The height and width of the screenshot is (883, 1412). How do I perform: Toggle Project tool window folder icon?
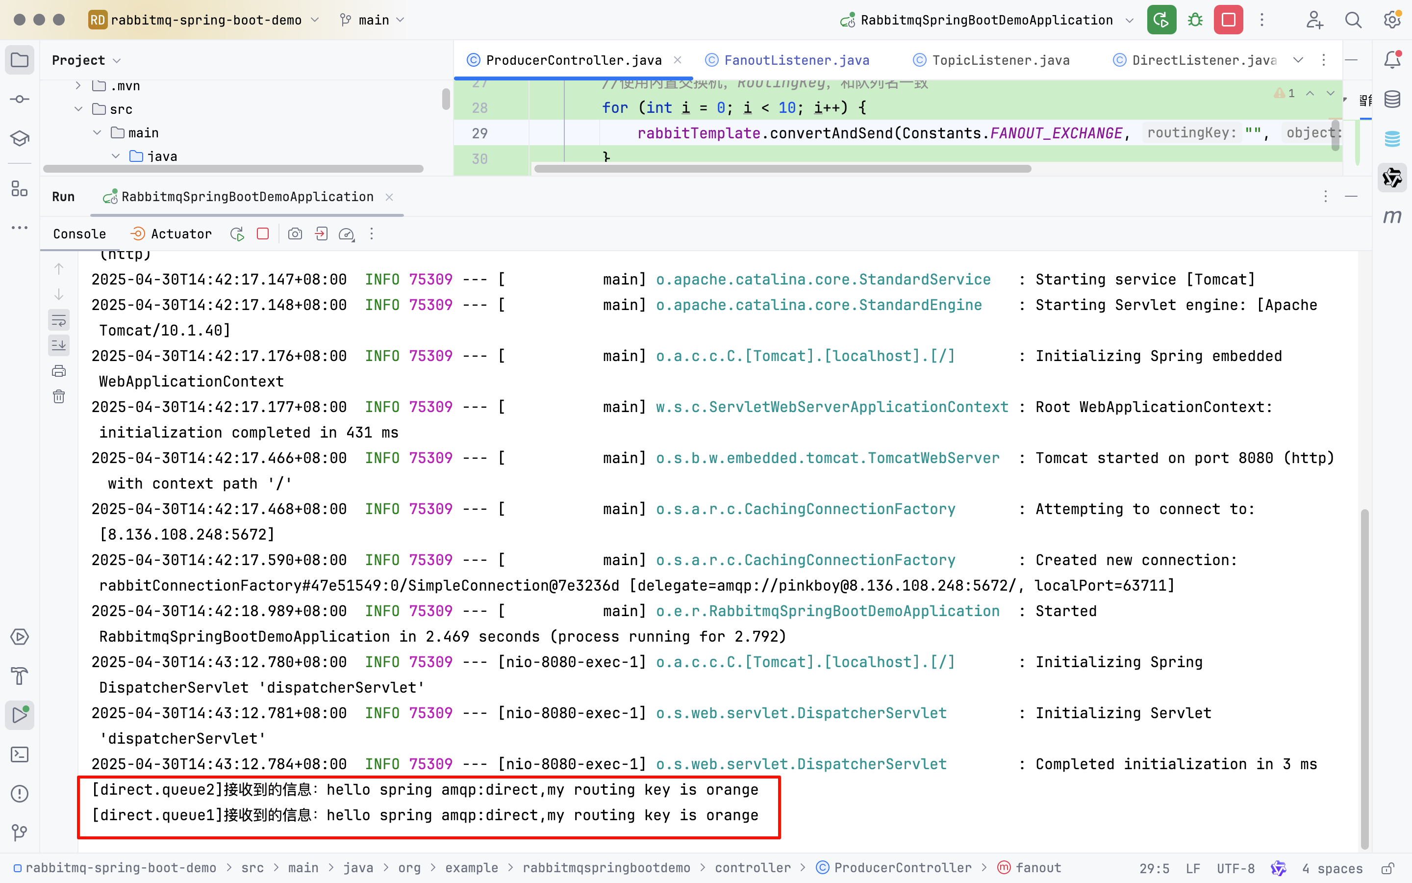[20, 60]
